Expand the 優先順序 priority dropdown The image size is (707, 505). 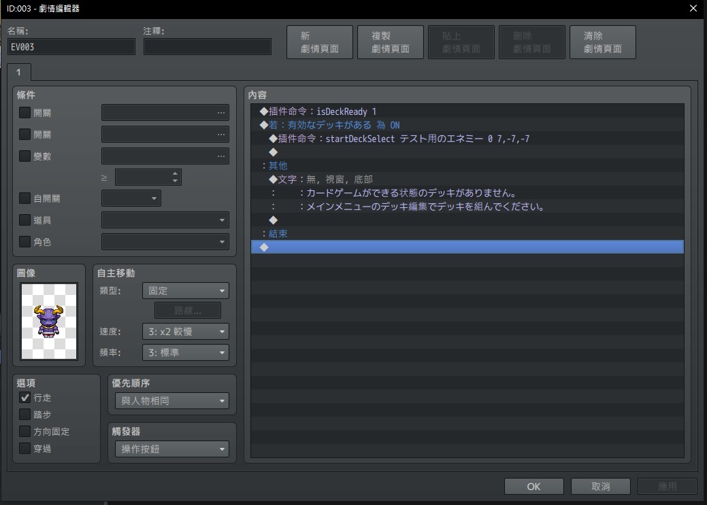pyautogui.click(x=171, y=400)
